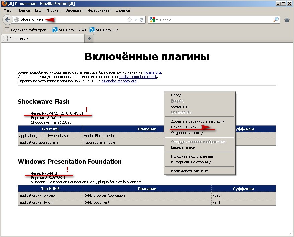Click the Firefox logo in the title bar

[4, 3]
